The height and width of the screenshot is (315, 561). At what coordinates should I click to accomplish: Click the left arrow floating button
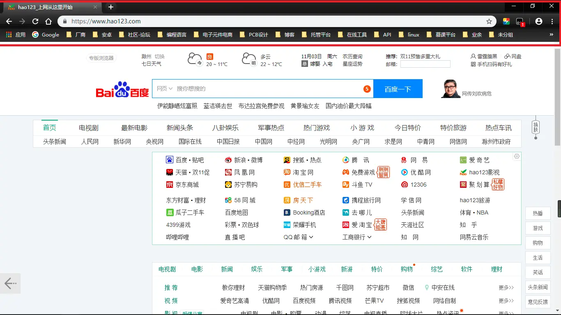[10, 283]
